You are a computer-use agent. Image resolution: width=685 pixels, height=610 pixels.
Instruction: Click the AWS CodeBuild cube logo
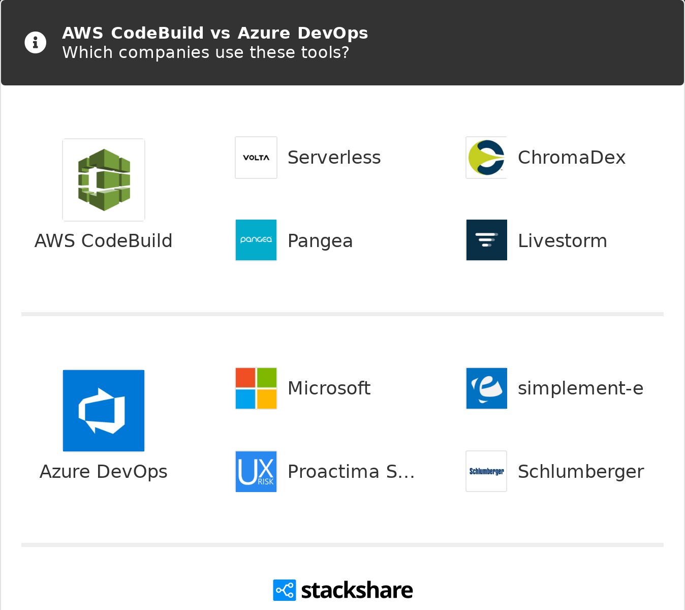104,180
